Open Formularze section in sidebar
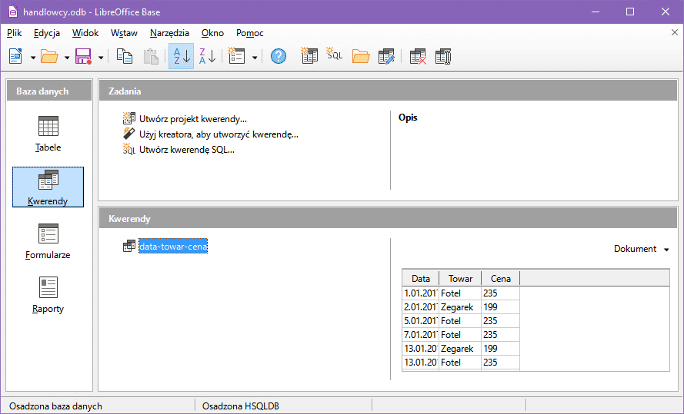The width and height of the screenshot is (684, 414). [x=48, y=241]
